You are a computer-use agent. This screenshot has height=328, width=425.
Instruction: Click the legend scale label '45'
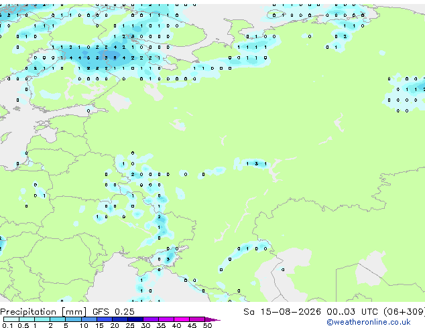point(192,325)
